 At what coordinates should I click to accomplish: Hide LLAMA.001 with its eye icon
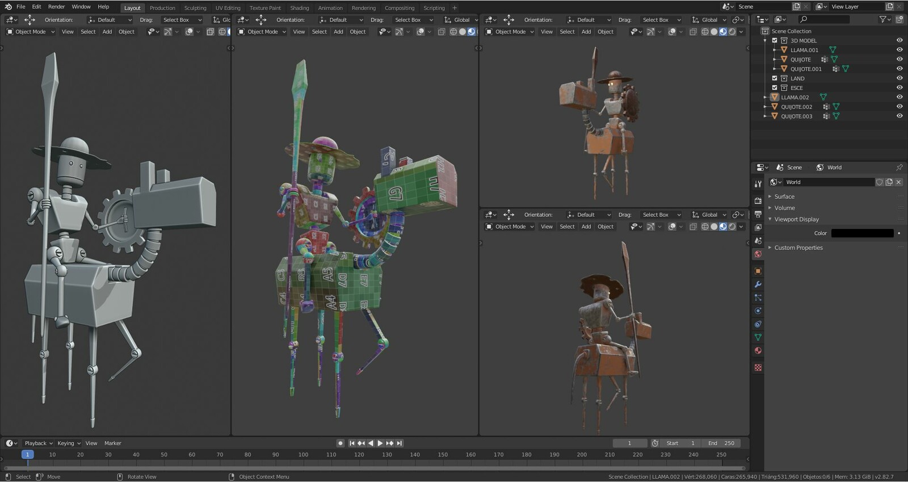click(899, 50)
